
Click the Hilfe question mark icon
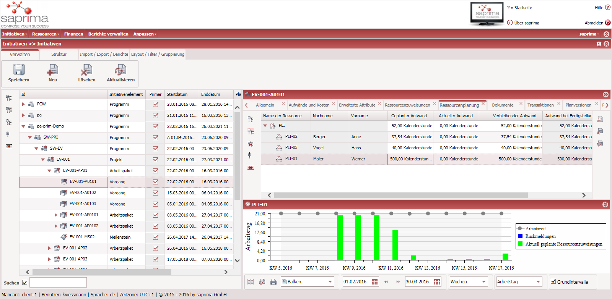pos(608,7)
